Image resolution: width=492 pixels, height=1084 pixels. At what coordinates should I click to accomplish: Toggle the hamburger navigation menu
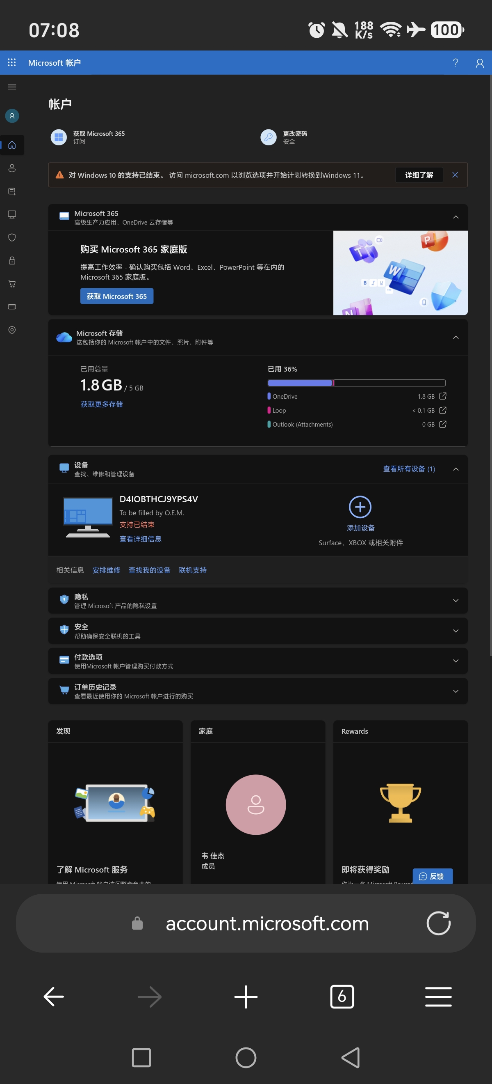point(12,87)
